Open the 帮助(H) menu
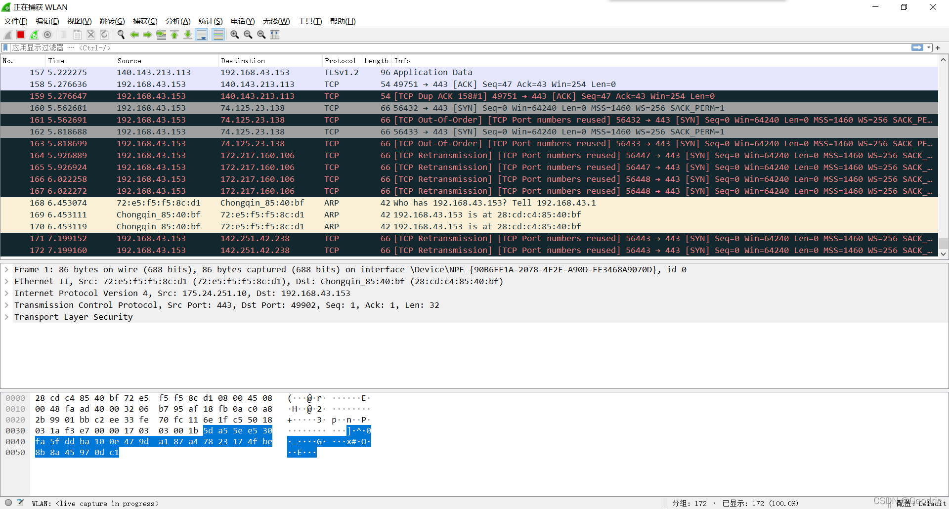Viewport: 949px width, 509px height. 343,21
